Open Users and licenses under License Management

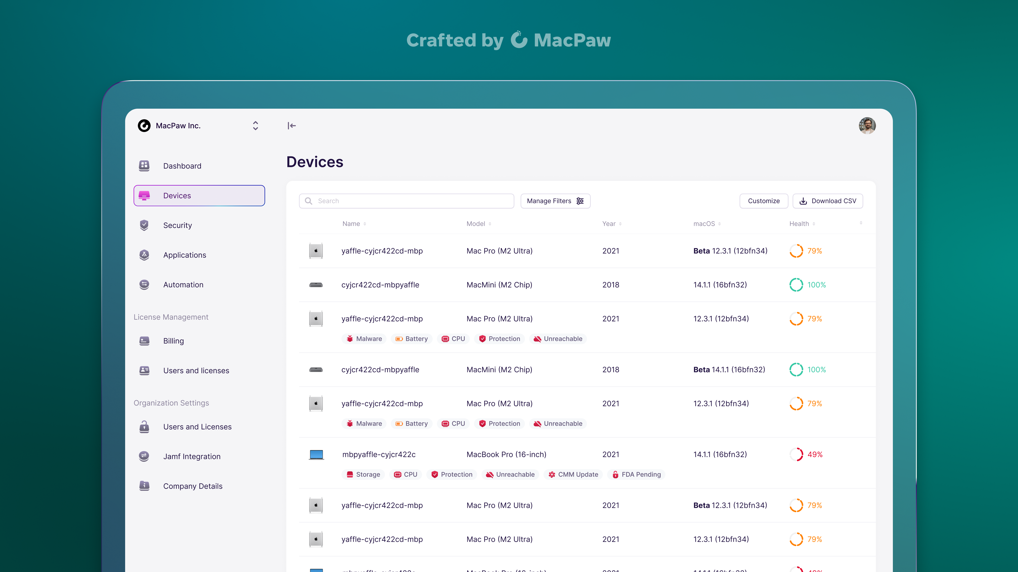point(196,371)
